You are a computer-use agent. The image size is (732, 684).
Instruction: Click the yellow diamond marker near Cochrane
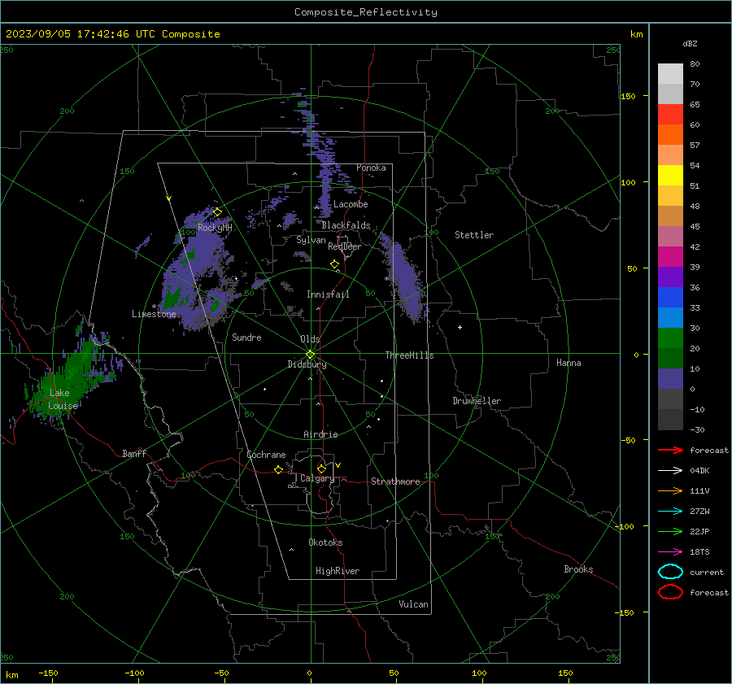click(279, 469)
